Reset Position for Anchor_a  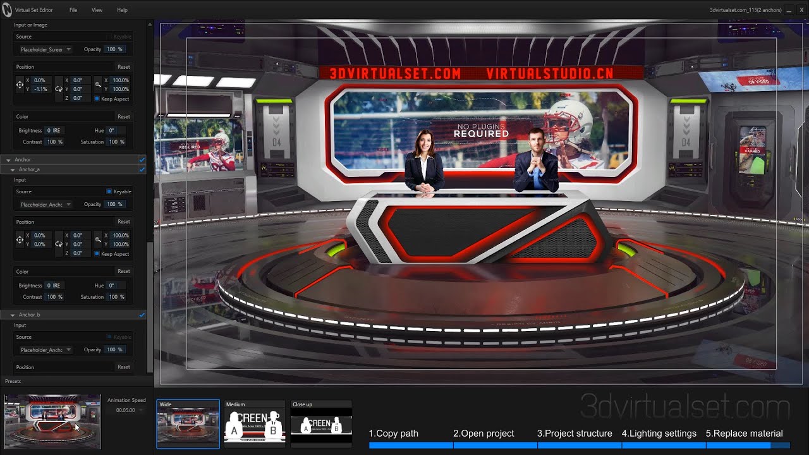[124, 222]
